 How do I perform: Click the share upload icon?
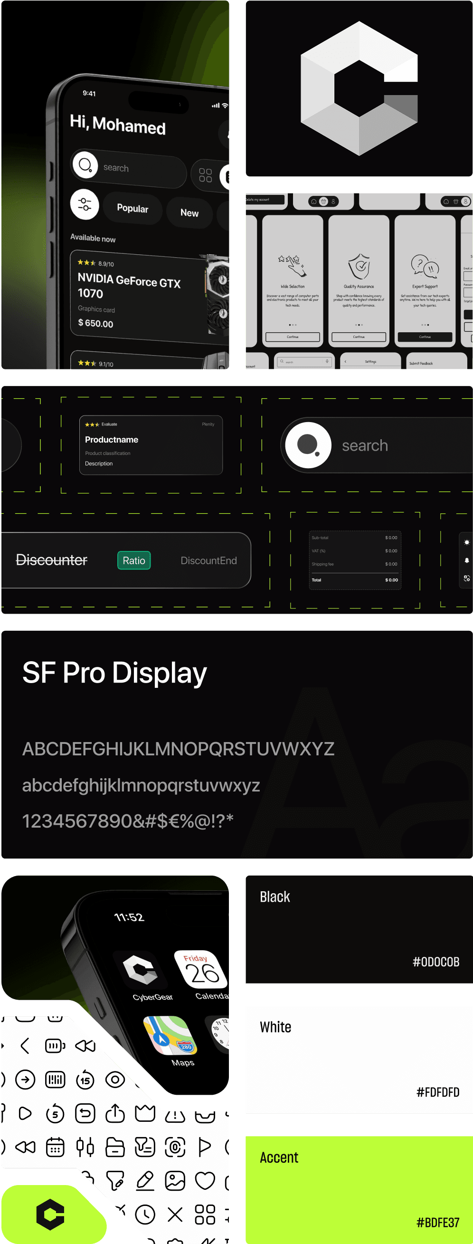[x=115, y=1113]
